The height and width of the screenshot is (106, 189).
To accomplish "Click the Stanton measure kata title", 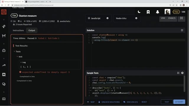I will pyautogui.click(x=28, y=16).
